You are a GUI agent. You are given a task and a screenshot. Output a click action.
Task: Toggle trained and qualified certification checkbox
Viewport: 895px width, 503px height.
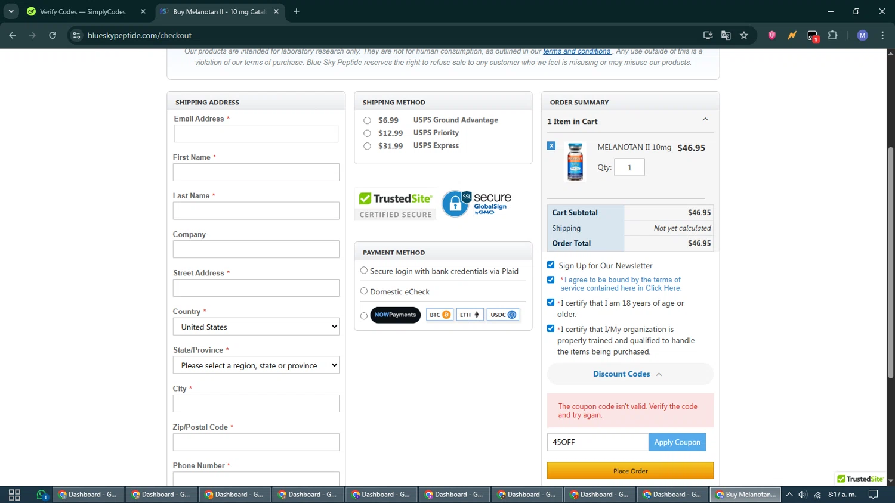[551, 328]
